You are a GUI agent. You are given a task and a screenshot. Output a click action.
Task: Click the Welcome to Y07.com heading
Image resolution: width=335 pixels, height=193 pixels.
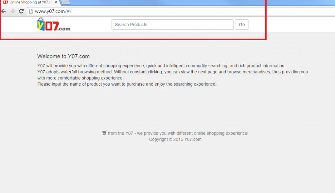point(63,56)
